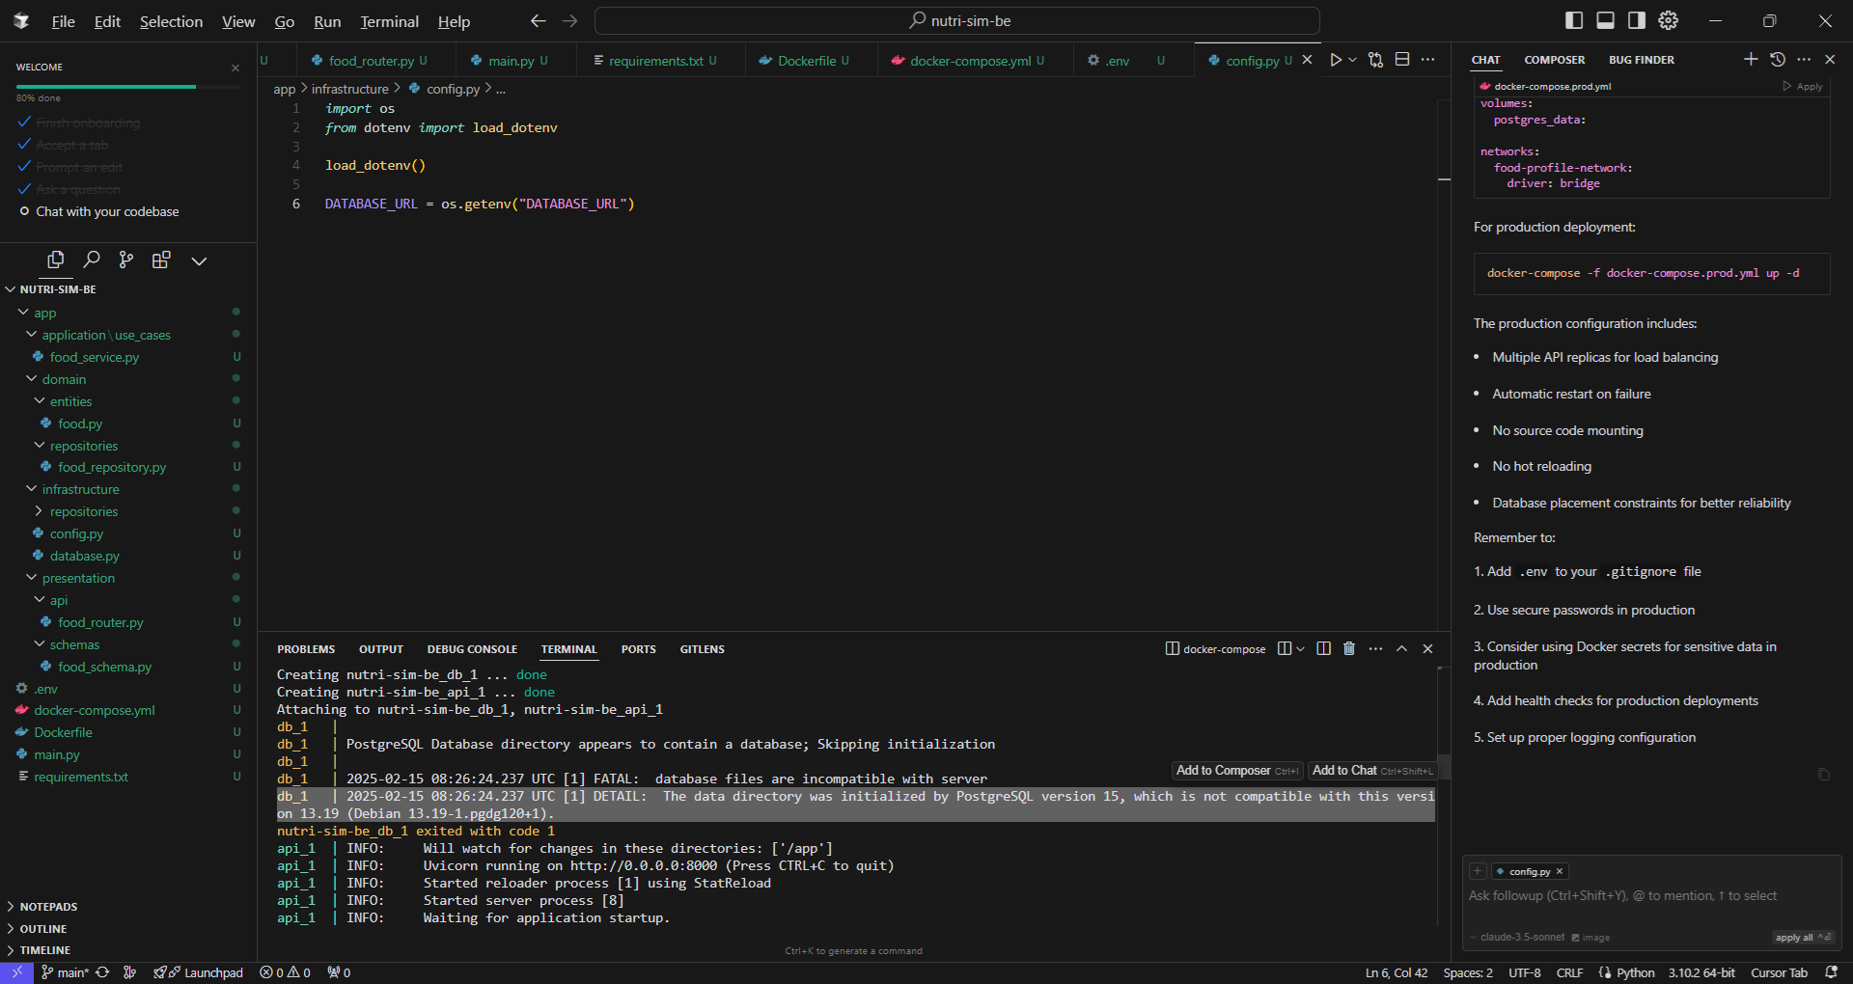Switch to the COMPOSER tab
1853x984 pixels.
click(1554, 60)
